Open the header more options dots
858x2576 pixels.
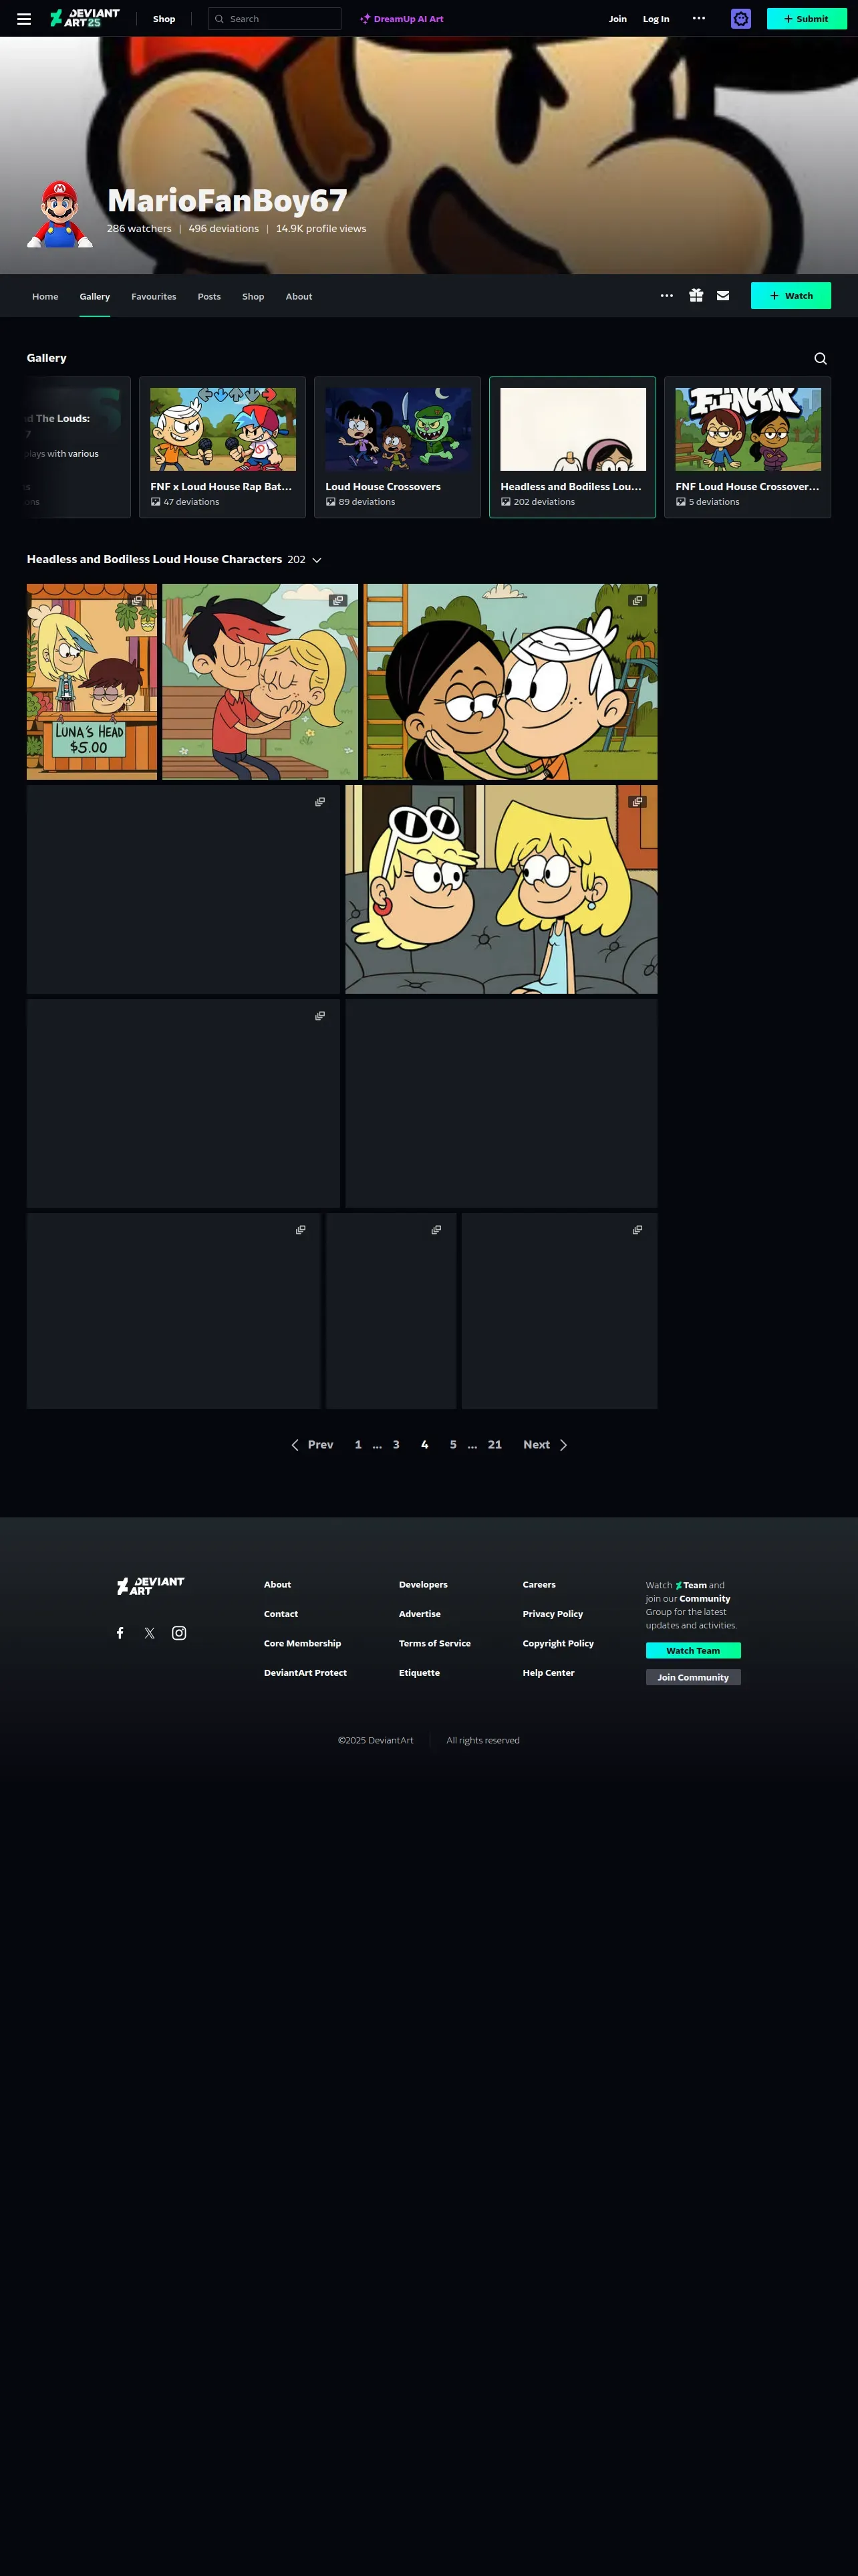coord(698,18)
